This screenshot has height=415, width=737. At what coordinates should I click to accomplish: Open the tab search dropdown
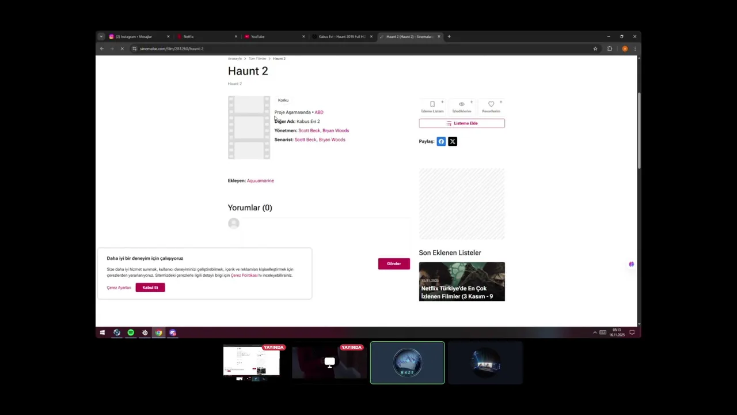(101, 37)
